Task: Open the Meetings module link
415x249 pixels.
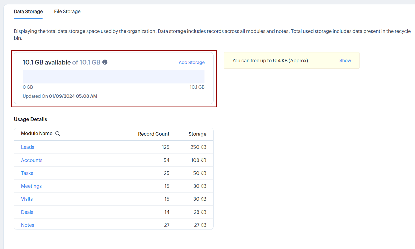Action: [32, 186]
